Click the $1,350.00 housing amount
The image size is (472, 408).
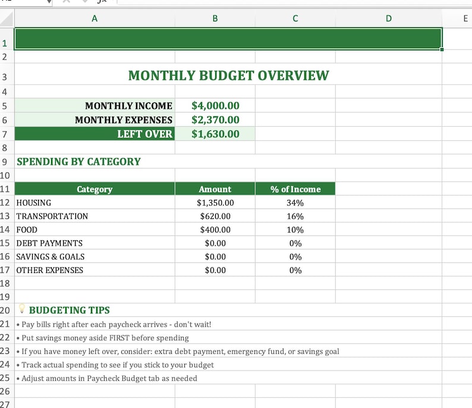coord(215,203)
